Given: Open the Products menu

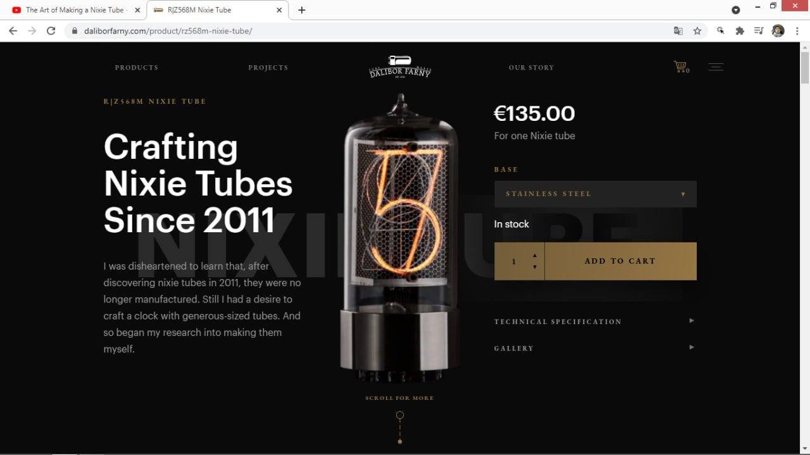Looking at the screenshot, I should tap(137, 68).
